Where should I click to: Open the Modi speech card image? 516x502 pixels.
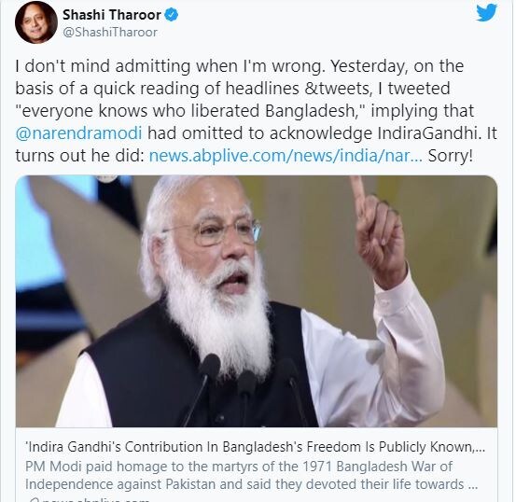257,301
